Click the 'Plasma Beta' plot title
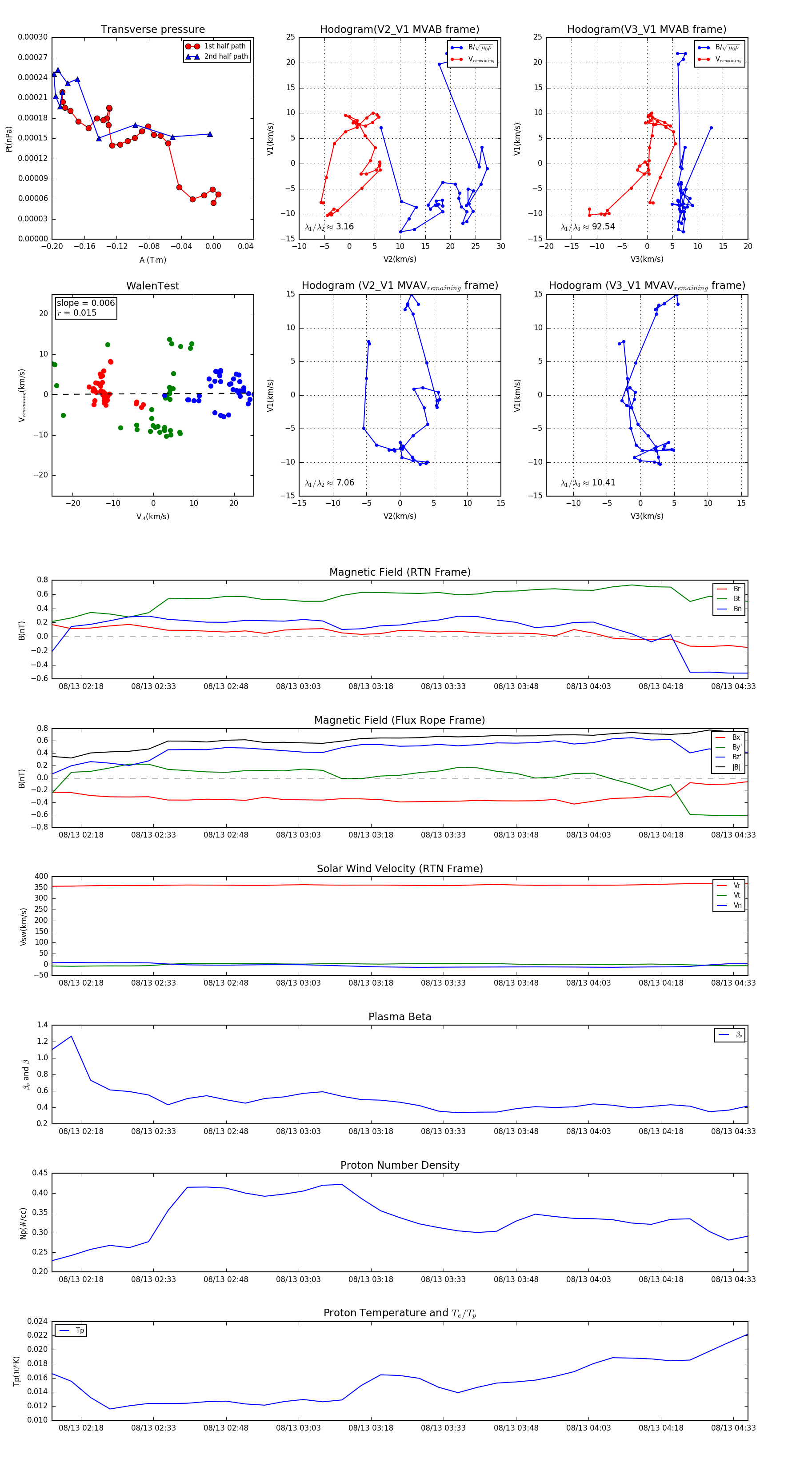Image resolution: width=800 pixels, height=1467 pixels. [400, 1017]
